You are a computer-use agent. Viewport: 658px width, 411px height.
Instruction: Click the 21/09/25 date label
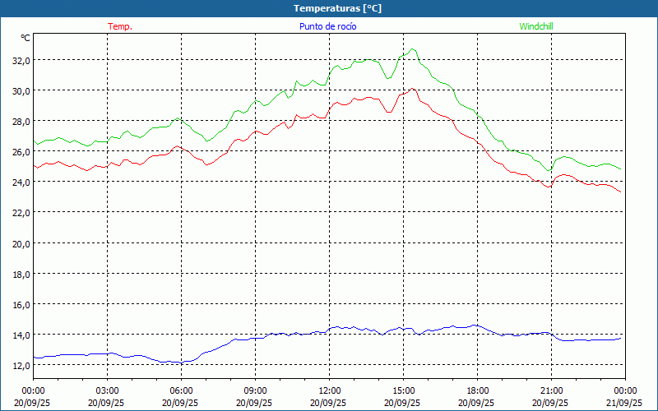pos(624,403)
